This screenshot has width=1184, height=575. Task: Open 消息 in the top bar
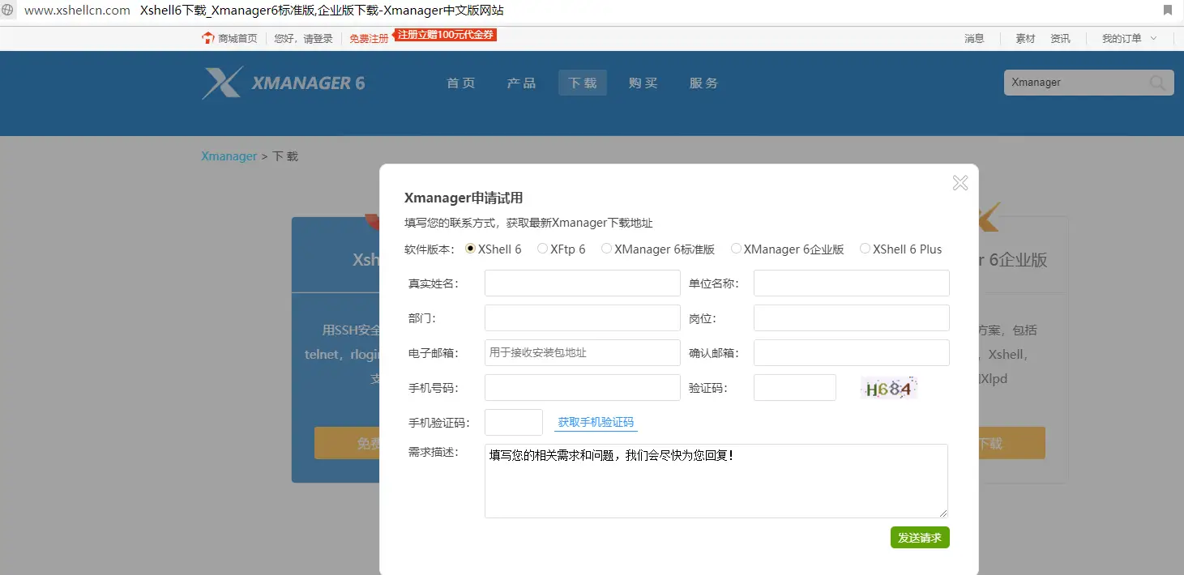[974, 38]
